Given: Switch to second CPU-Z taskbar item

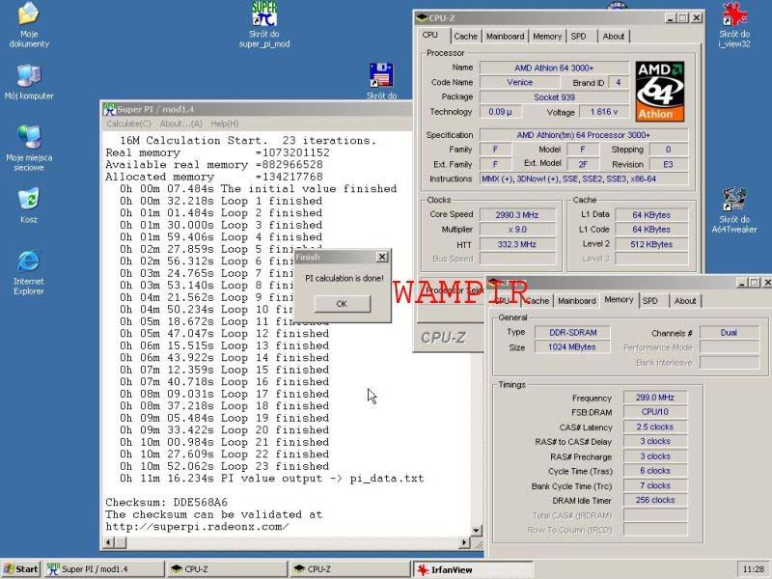Looking at the screenshot, I should pos(350,569).
